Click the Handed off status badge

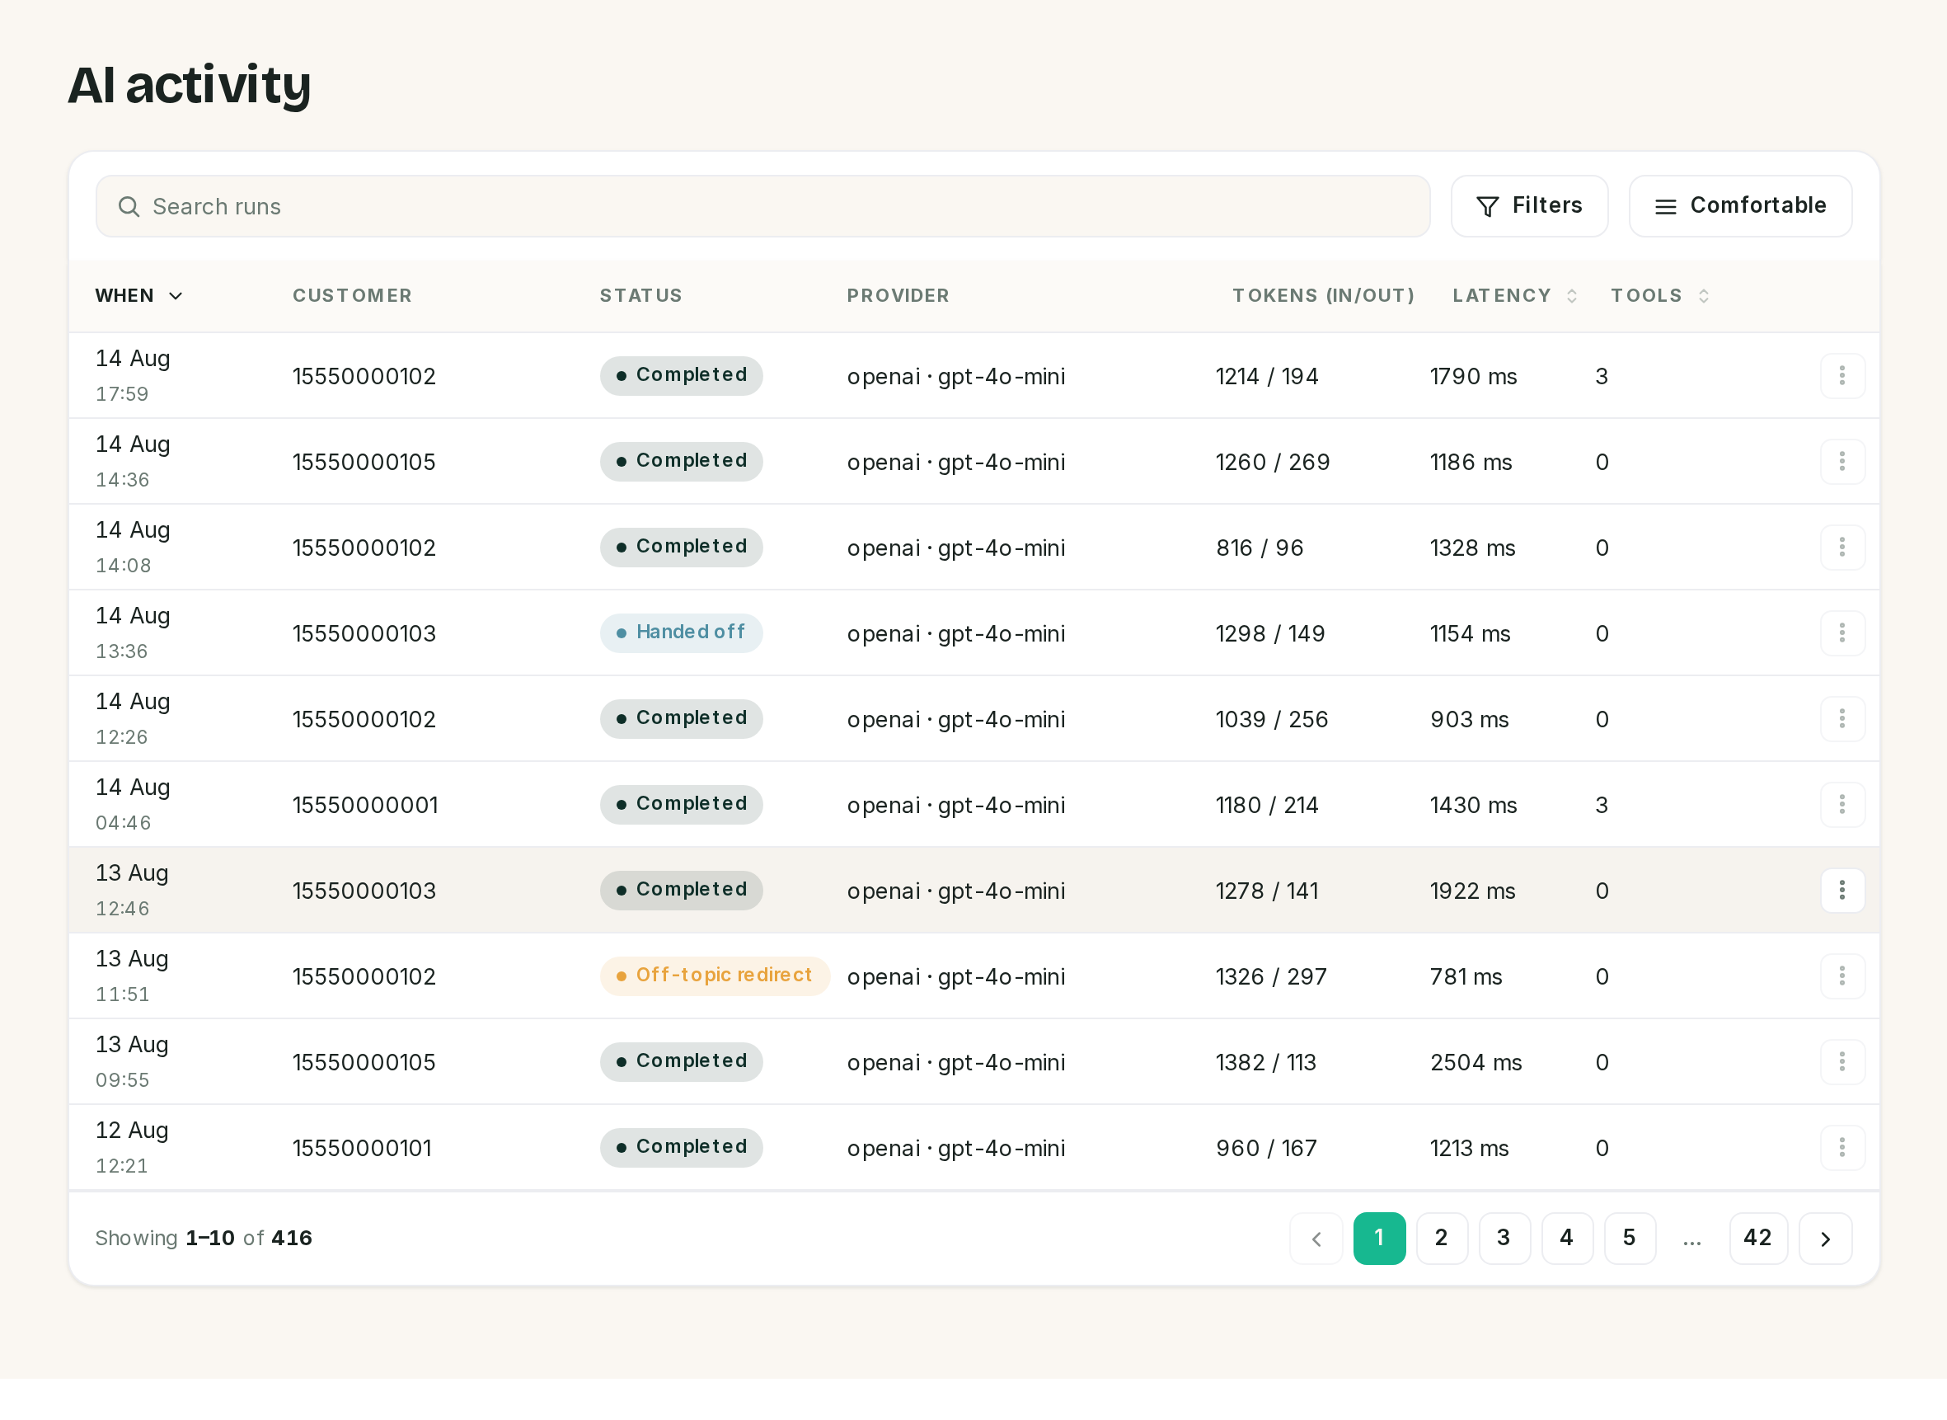681,633
